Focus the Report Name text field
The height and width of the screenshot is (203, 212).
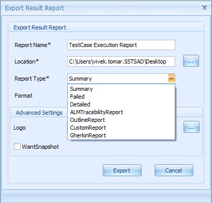[121, 45]
